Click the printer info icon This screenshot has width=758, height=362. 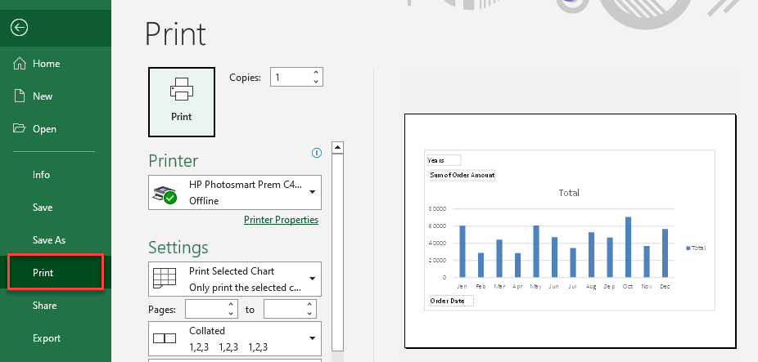(317, 153)
